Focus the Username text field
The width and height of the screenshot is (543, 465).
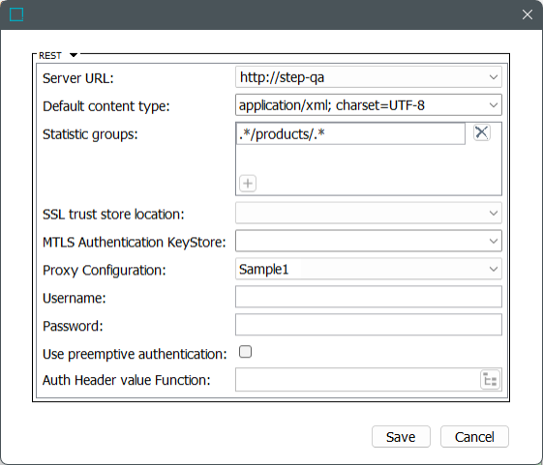coord(369,297)
